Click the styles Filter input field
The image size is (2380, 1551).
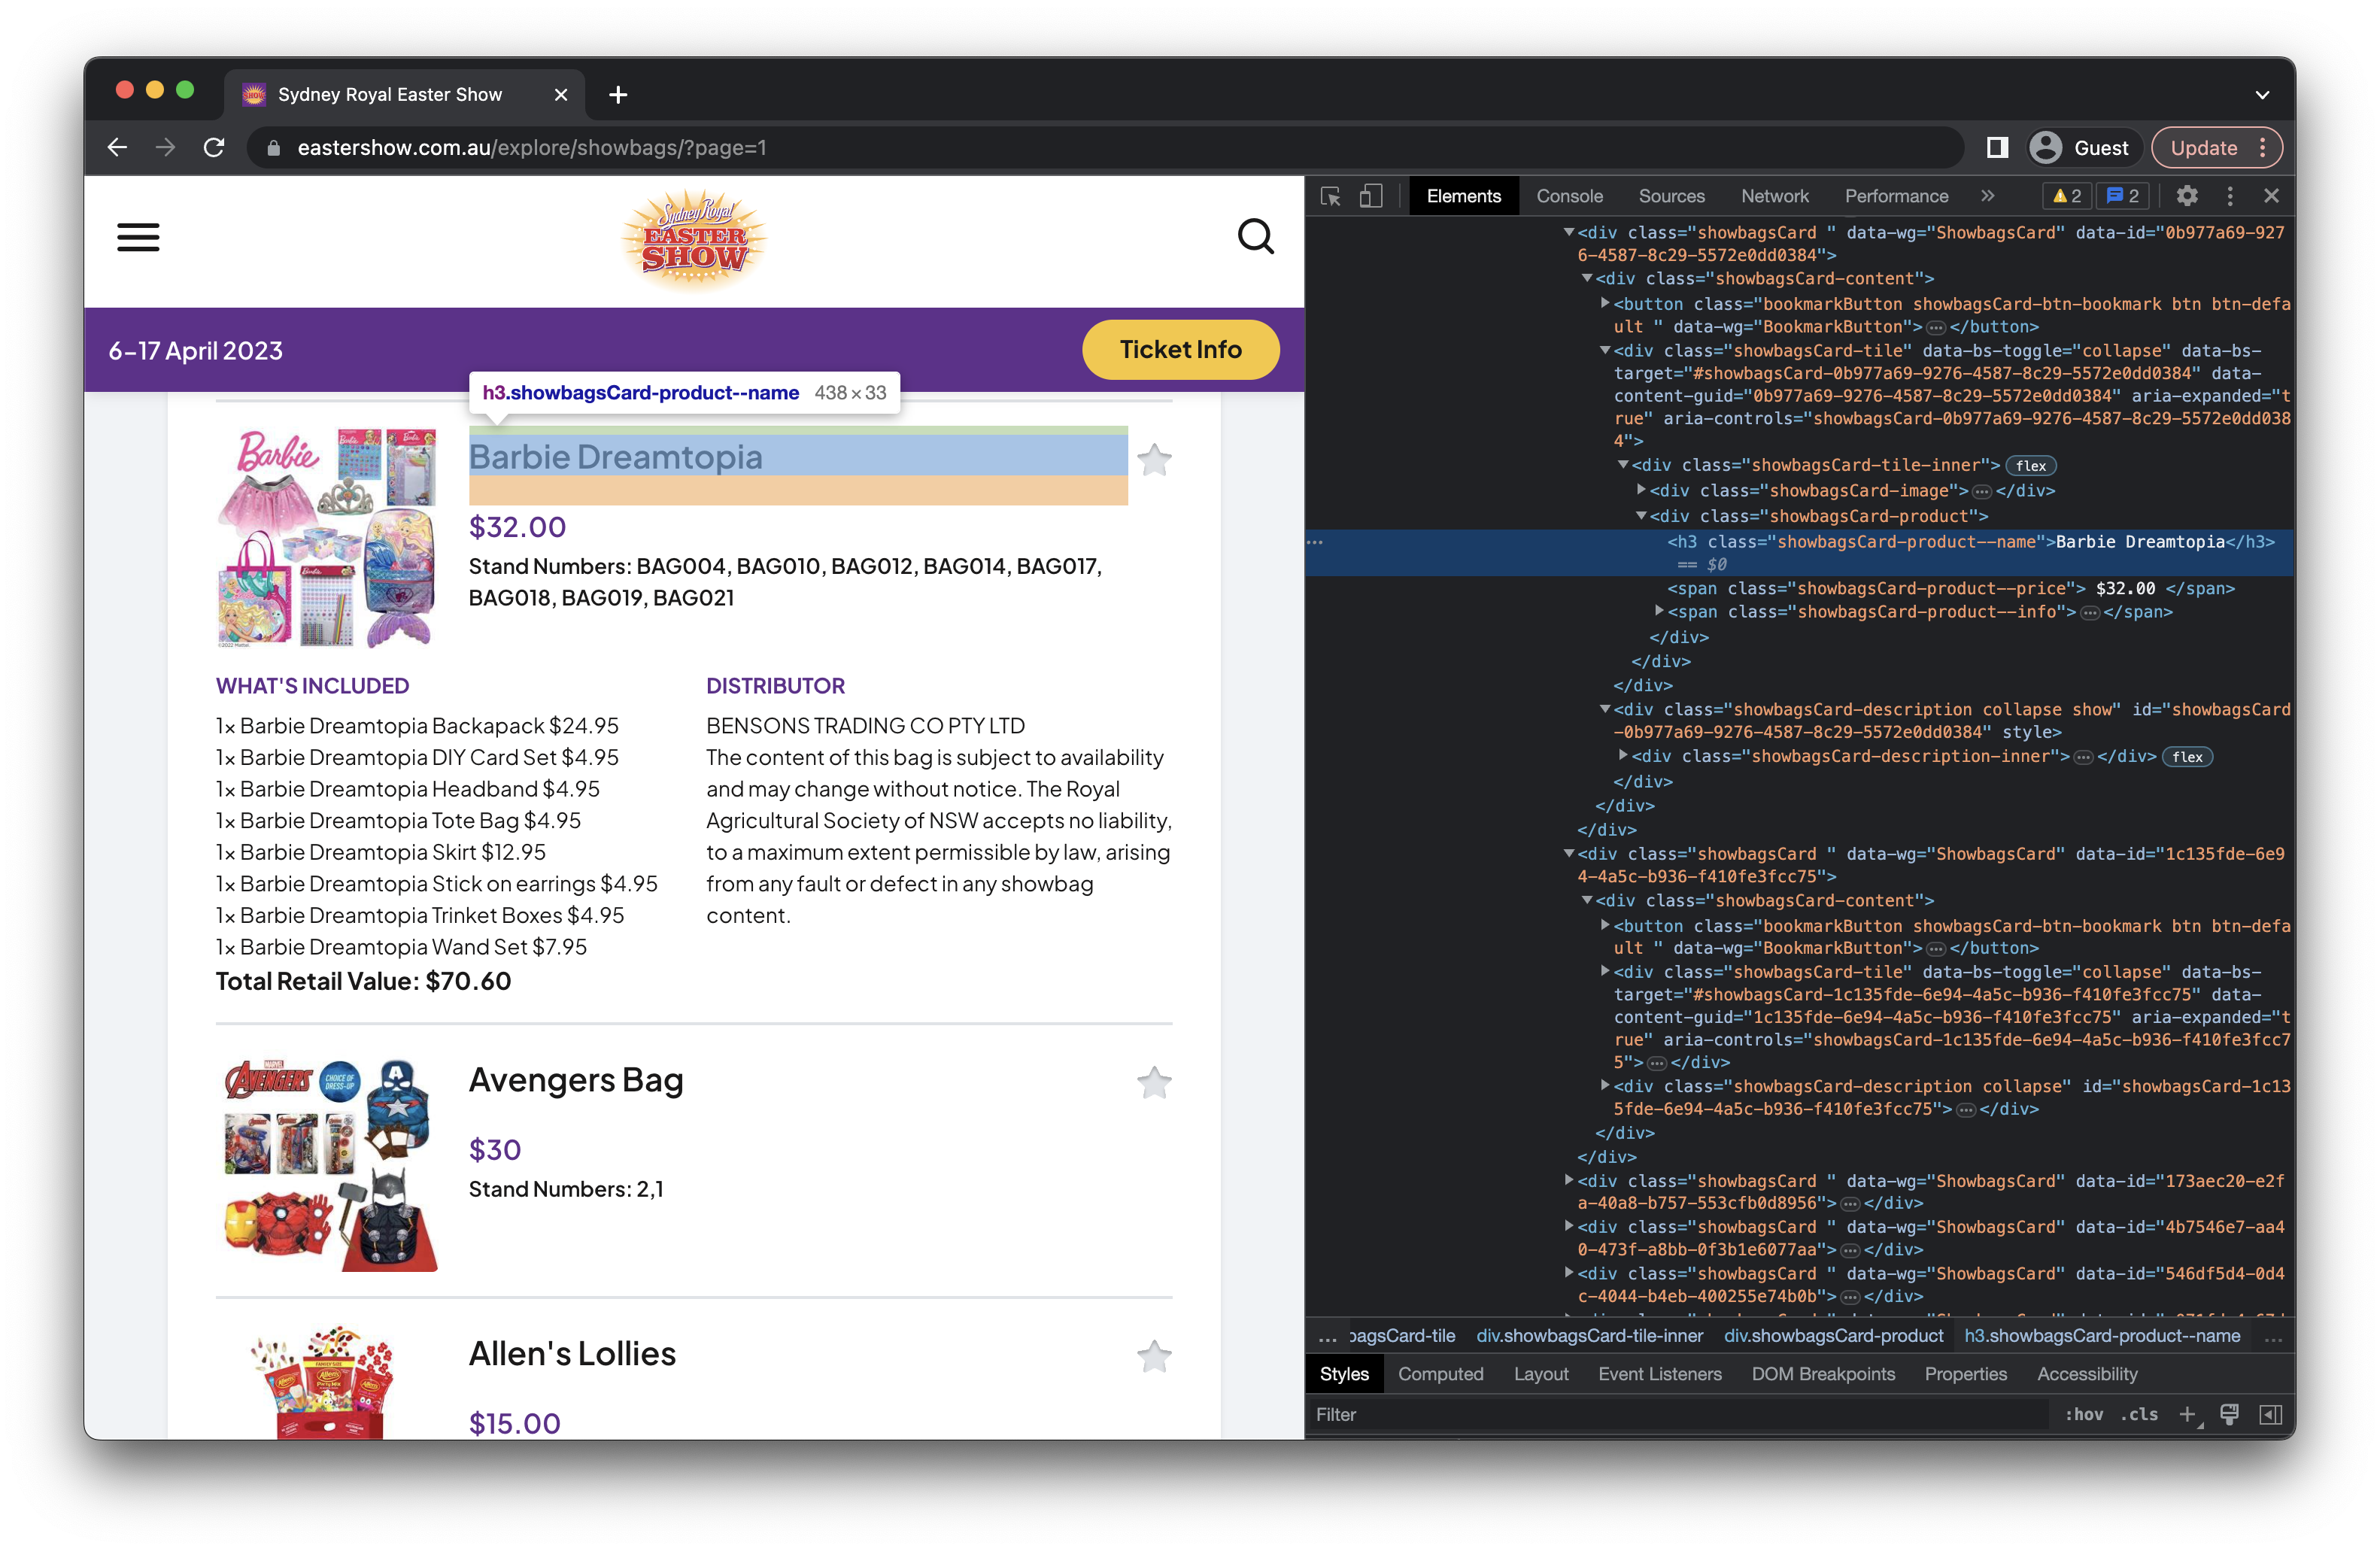point(1680,1414)
